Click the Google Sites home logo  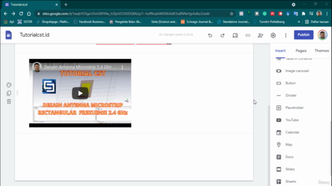pos(8,35)
